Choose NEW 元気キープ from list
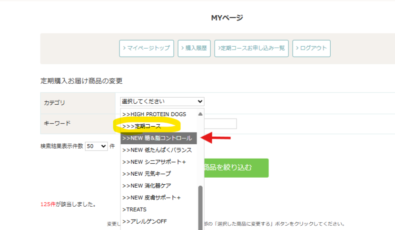Viewport: 395px width, 230px height. [x=148, y=174]
